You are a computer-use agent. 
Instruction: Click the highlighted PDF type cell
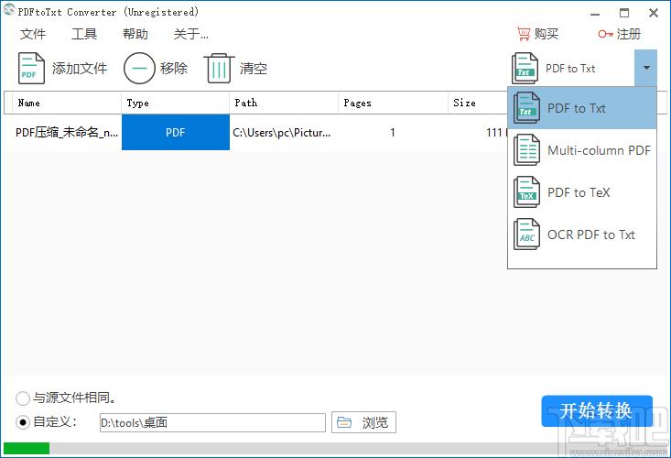click(x=176, y=132)
